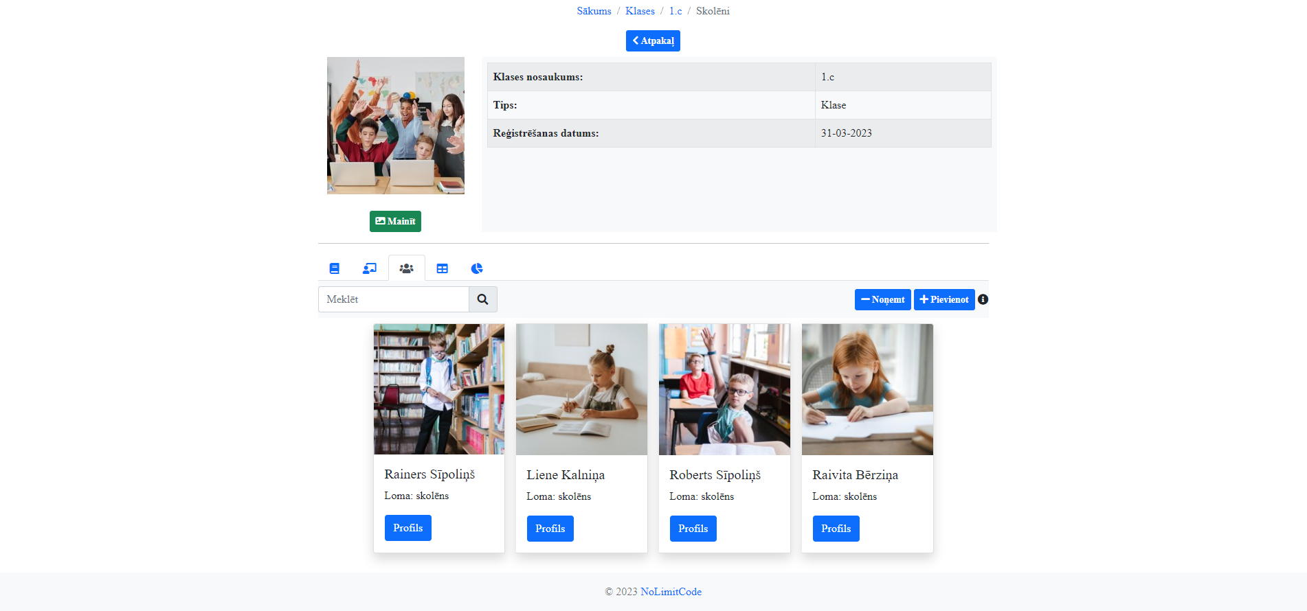Open the pie chart statistics tab
This screenshot has width=1307, height=611.
(477, 268)
